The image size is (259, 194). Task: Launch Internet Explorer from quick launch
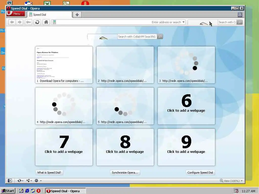coord(27,191)
